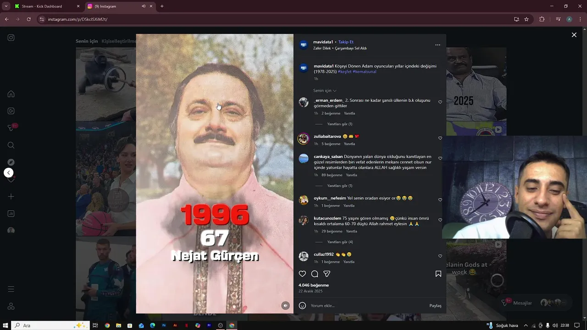Viewport: 587px width, 330px height.
Task: Click 'Paylaş' to post the comment
Action: coord(435,306)
